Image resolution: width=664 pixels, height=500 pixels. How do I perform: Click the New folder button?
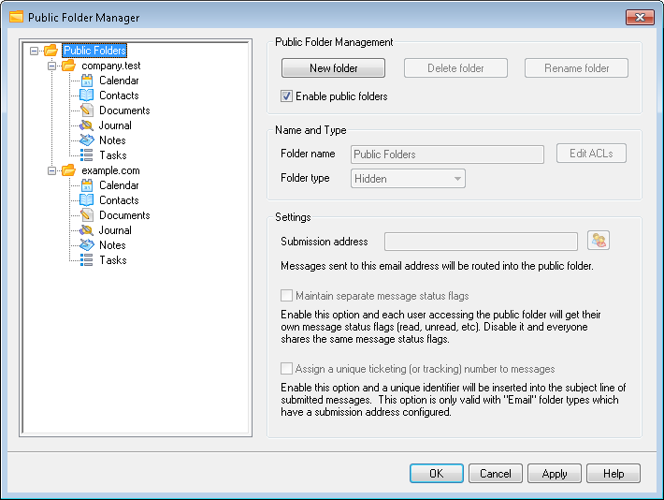pyautogui.click(x=333, y=68)
